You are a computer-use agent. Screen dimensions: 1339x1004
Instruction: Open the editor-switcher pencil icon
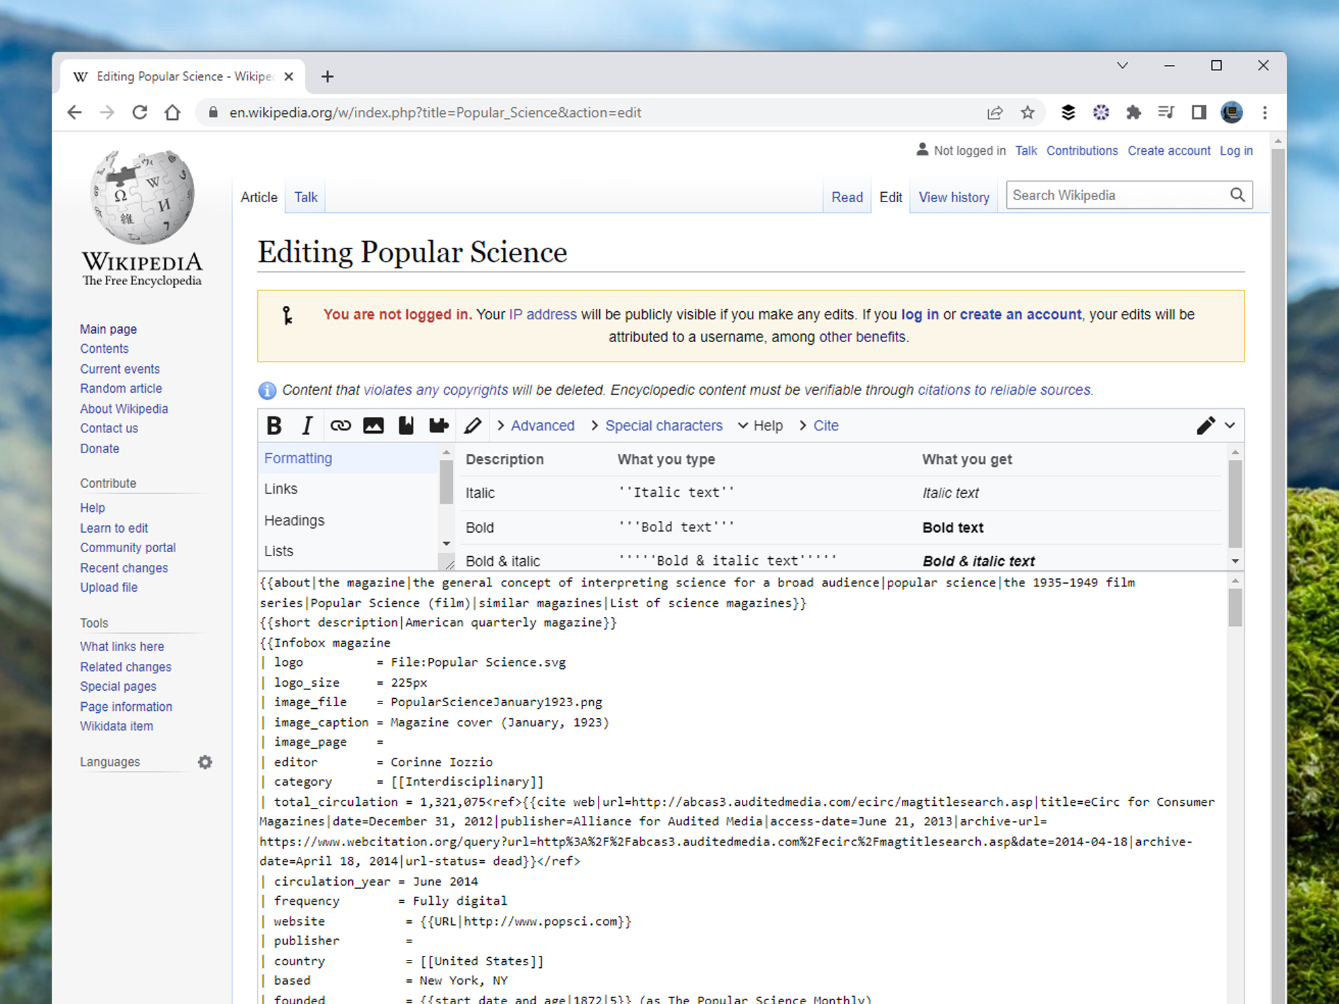(1206, 425)
